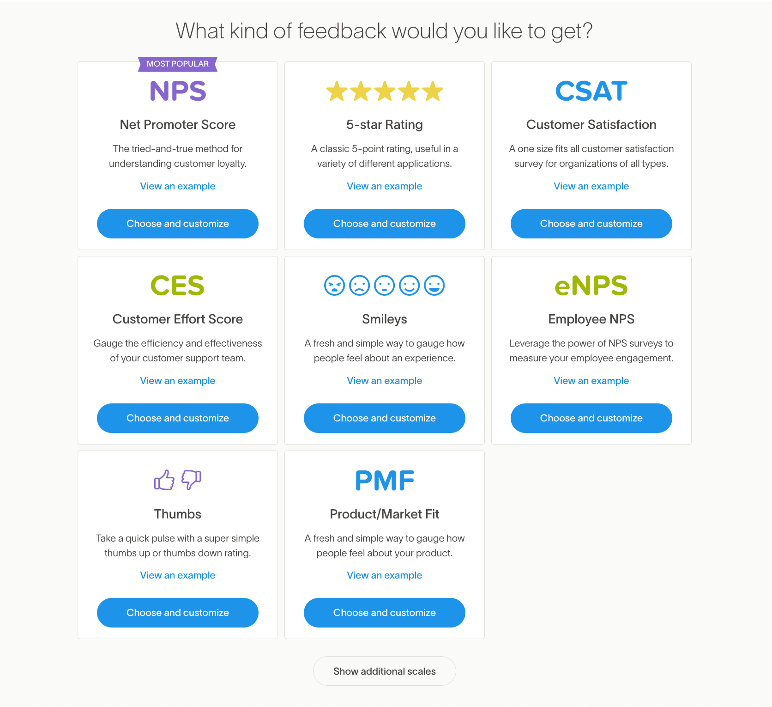Click the purple NPS logo icon
This screenshot has width=772, height=707.
(x=177, y=90)
